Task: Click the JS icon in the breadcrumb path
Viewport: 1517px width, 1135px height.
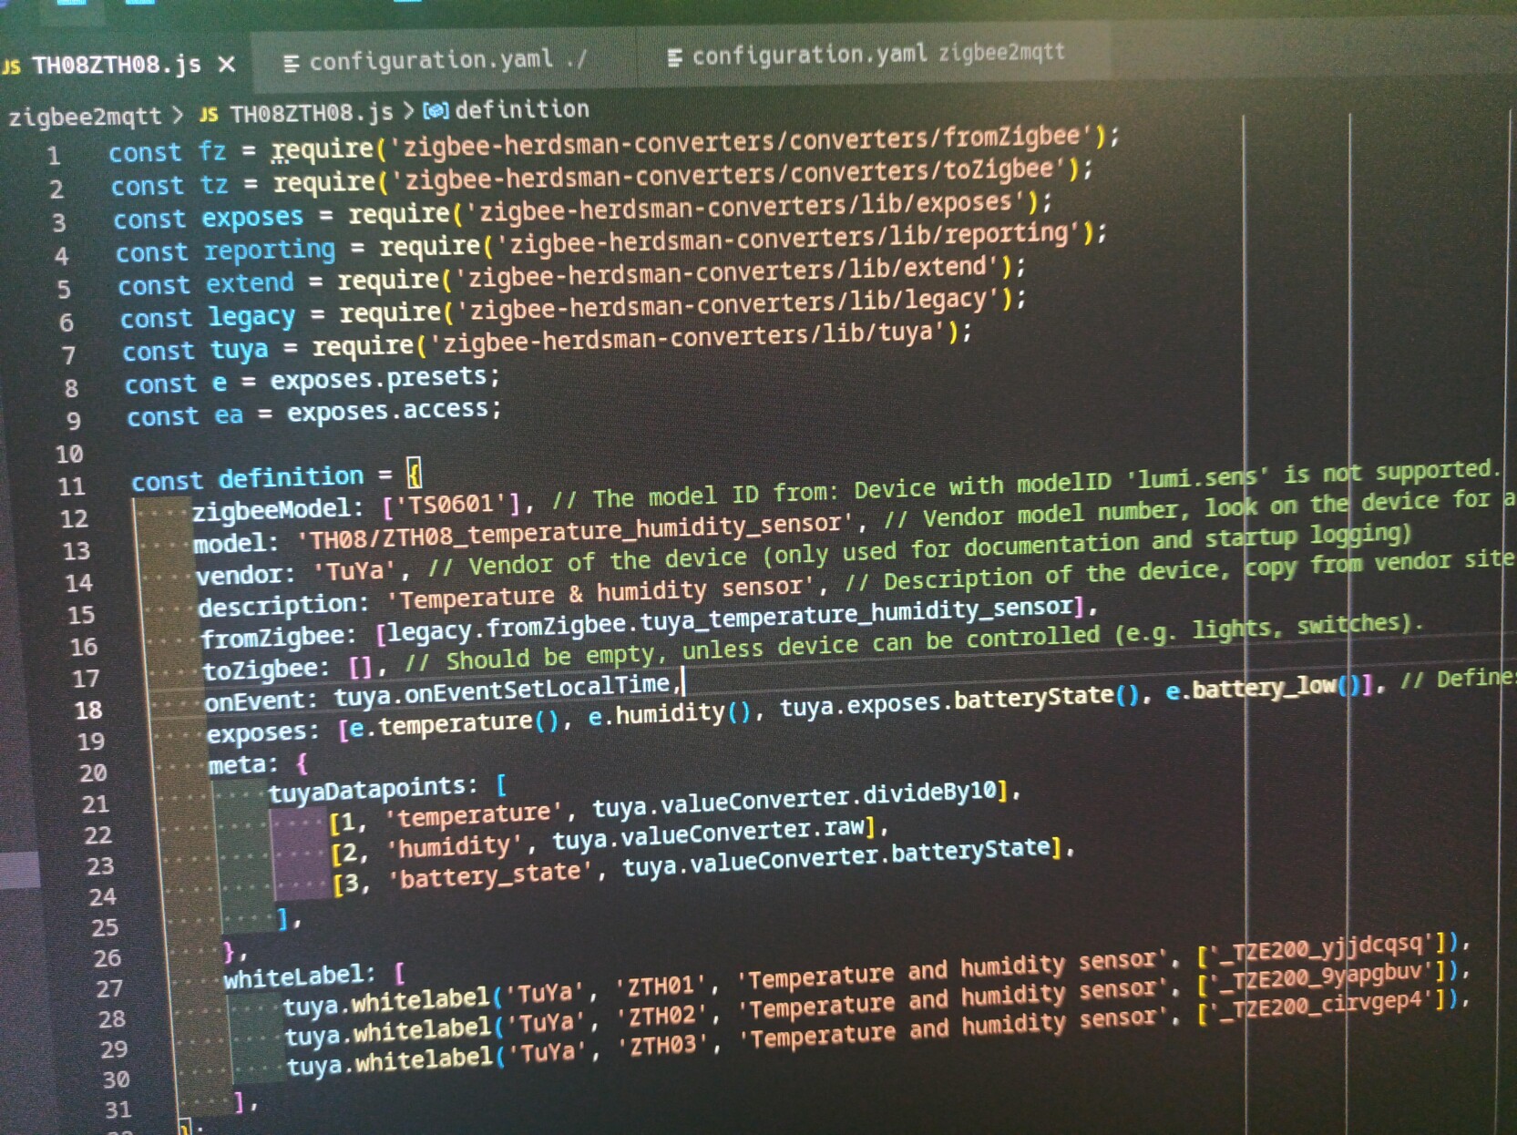Action: 209,114
